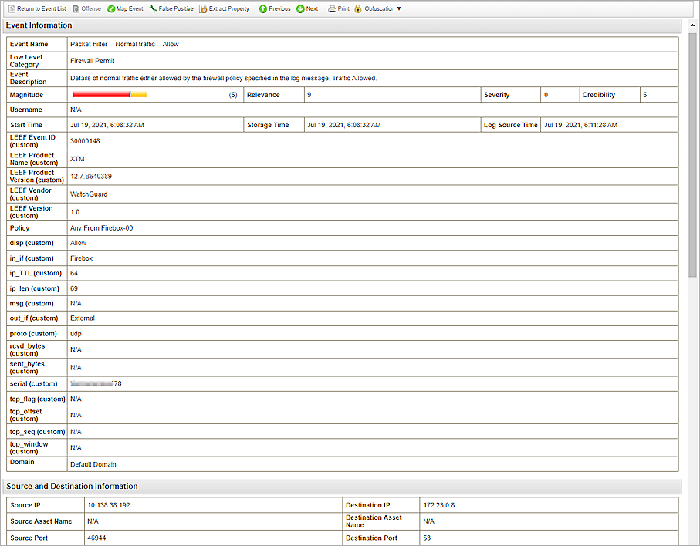Collapse the Event Information section header
The height and width of the screenshot is (546, 700).
pos(39,25)
